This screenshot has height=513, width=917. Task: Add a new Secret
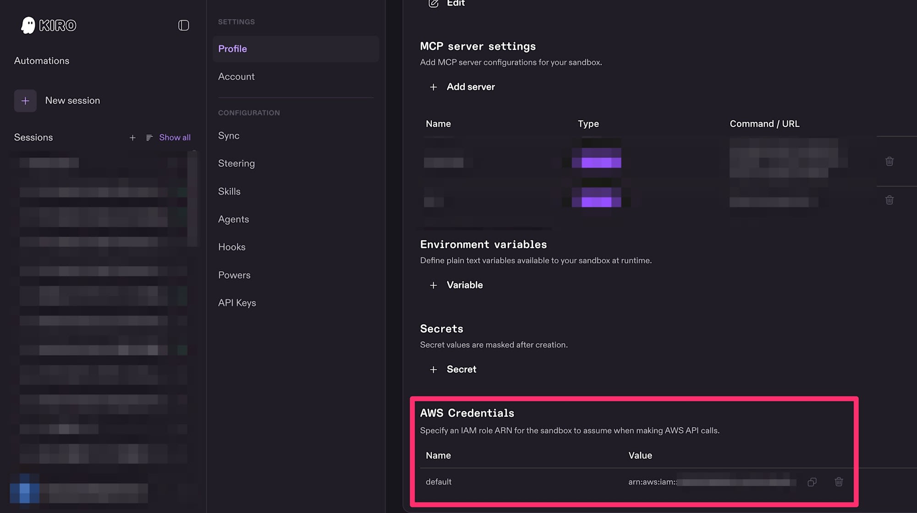462,370
